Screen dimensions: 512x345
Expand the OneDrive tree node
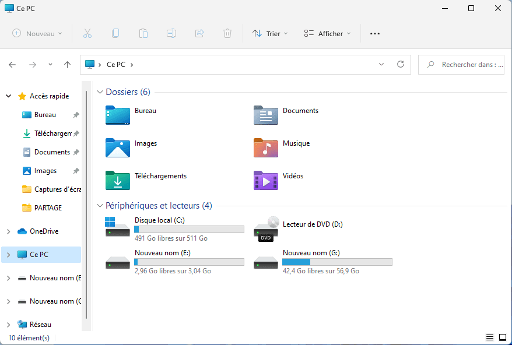pyautogui.click(x=8, y=231)
